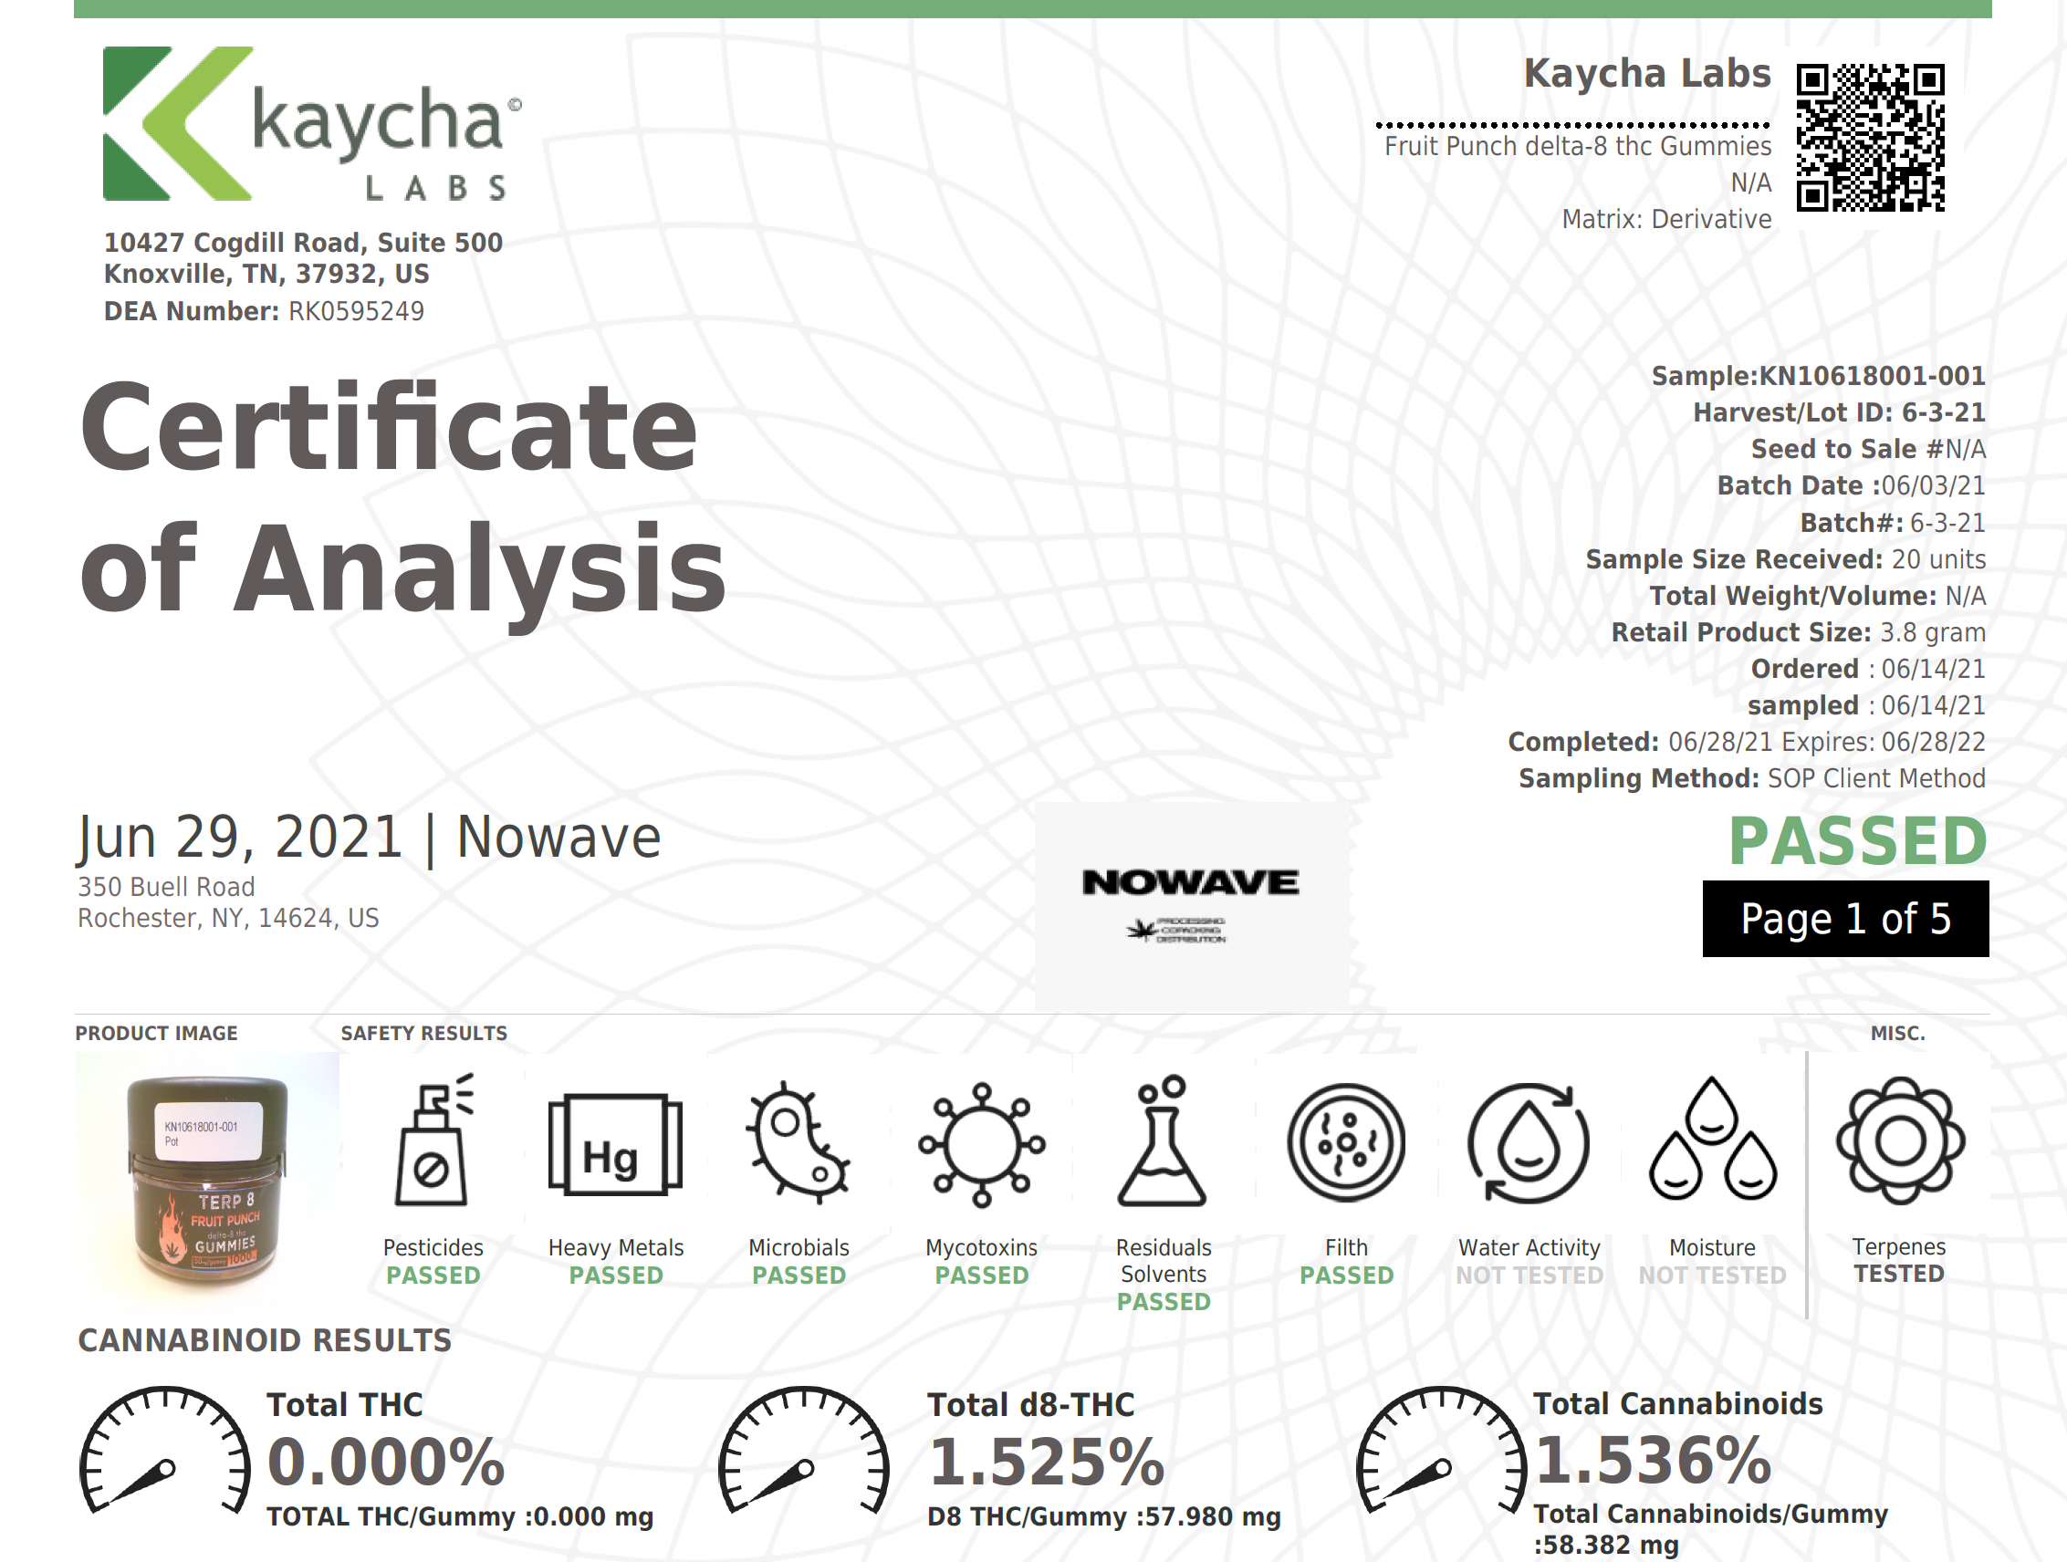2067x1562 pixels.
Task: Click the Nowave company logo image
Action: [1192, 904]
